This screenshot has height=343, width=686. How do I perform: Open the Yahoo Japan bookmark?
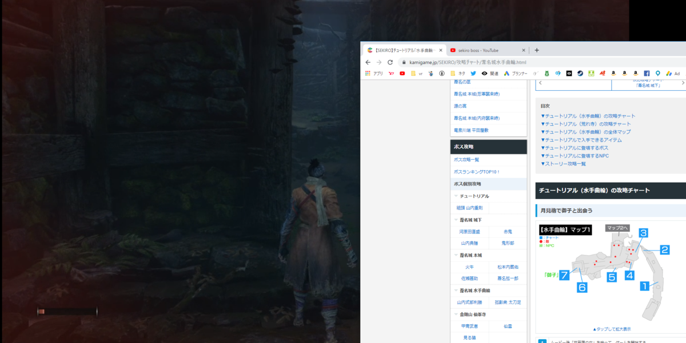click(392, 74)
